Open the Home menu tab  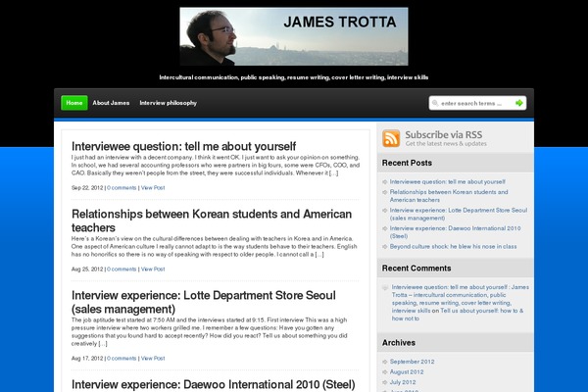click(x=74, y=103)
